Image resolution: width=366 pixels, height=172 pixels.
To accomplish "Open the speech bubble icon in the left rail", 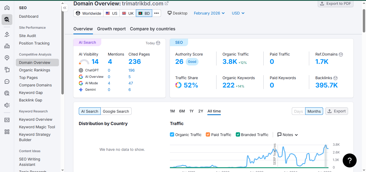I will (x=7, y=82).
